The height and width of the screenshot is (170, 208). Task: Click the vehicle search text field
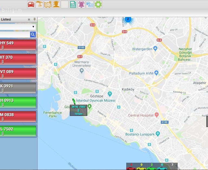click(x=15, y=35)
